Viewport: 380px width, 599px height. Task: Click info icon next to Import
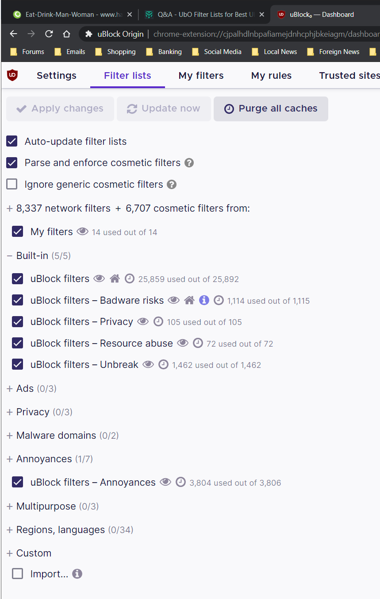pyautogui.click(x=77, y=574)
